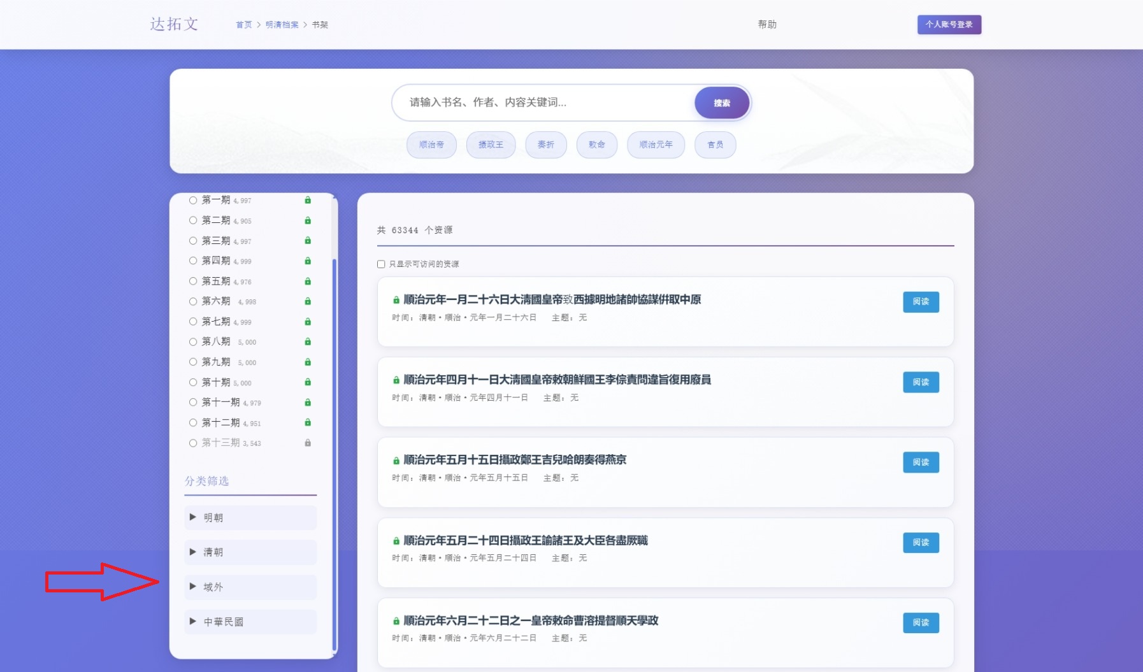Click the 个人账号登录 button
The height and width of the screenshot is (672, 1143).
pyautogui.click(x=949, y=24)
